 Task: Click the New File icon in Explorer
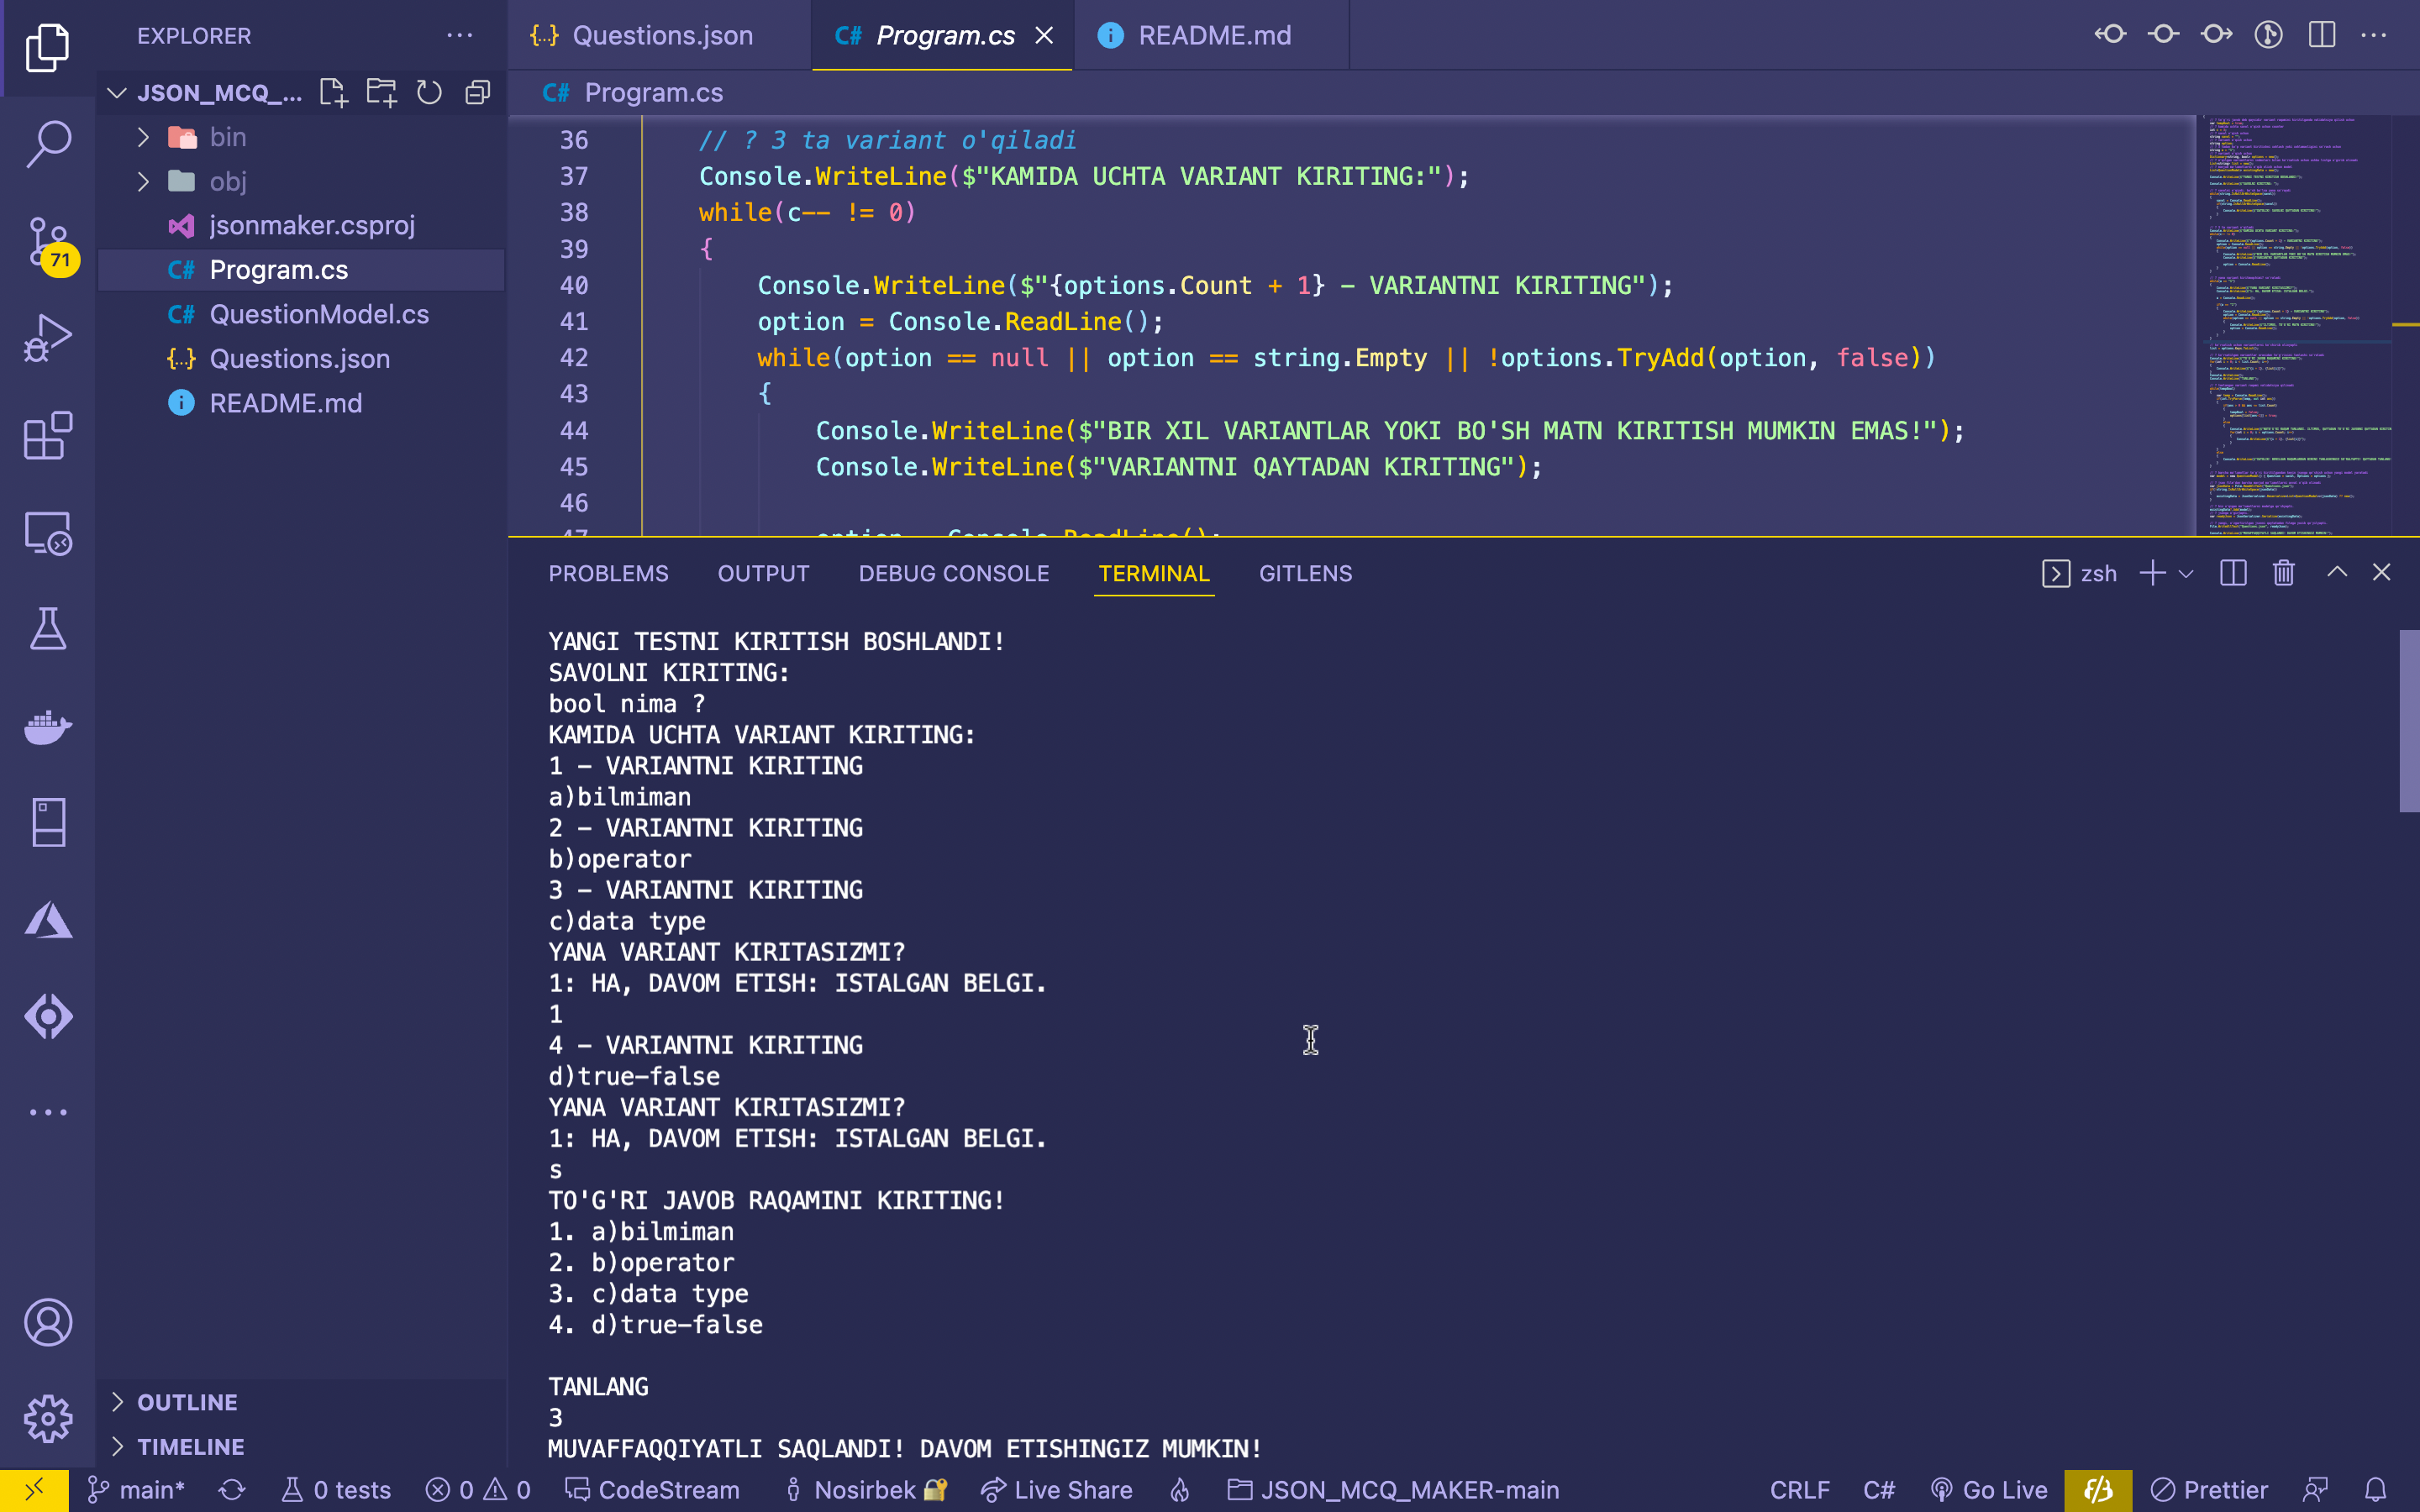(x=332, y=93)
